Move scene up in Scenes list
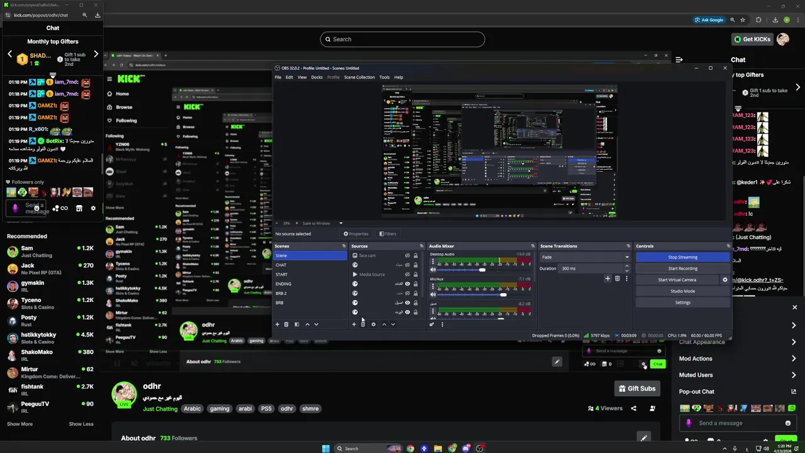 click(307, 325)
